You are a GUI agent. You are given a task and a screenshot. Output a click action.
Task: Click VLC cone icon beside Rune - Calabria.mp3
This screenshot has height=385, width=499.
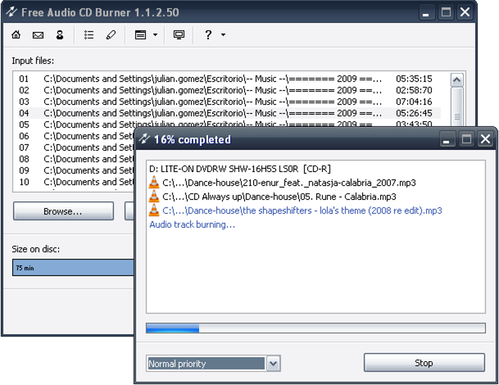click(154, 196)
